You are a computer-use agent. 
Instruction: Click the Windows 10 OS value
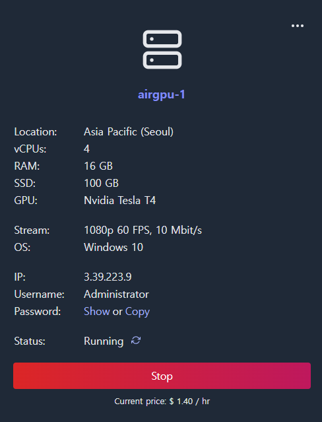pos(113,248)
